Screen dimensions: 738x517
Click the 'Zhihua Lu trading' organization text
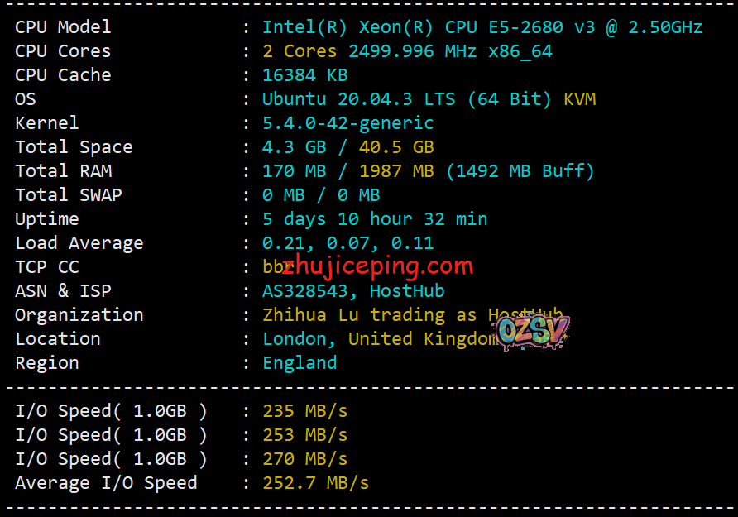tap(356, 315)
